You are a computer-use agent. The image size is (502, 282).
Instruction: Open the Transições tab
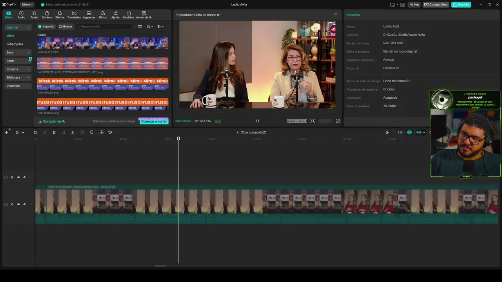tap(74, 15)
